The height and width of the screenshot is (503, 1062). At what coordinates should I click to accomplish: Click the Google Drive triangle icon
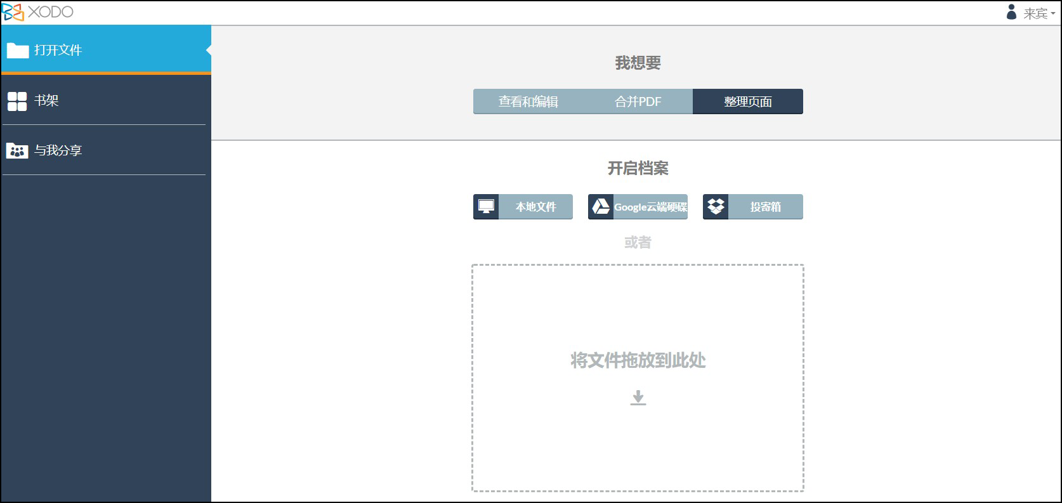click(x=601, y=207)
